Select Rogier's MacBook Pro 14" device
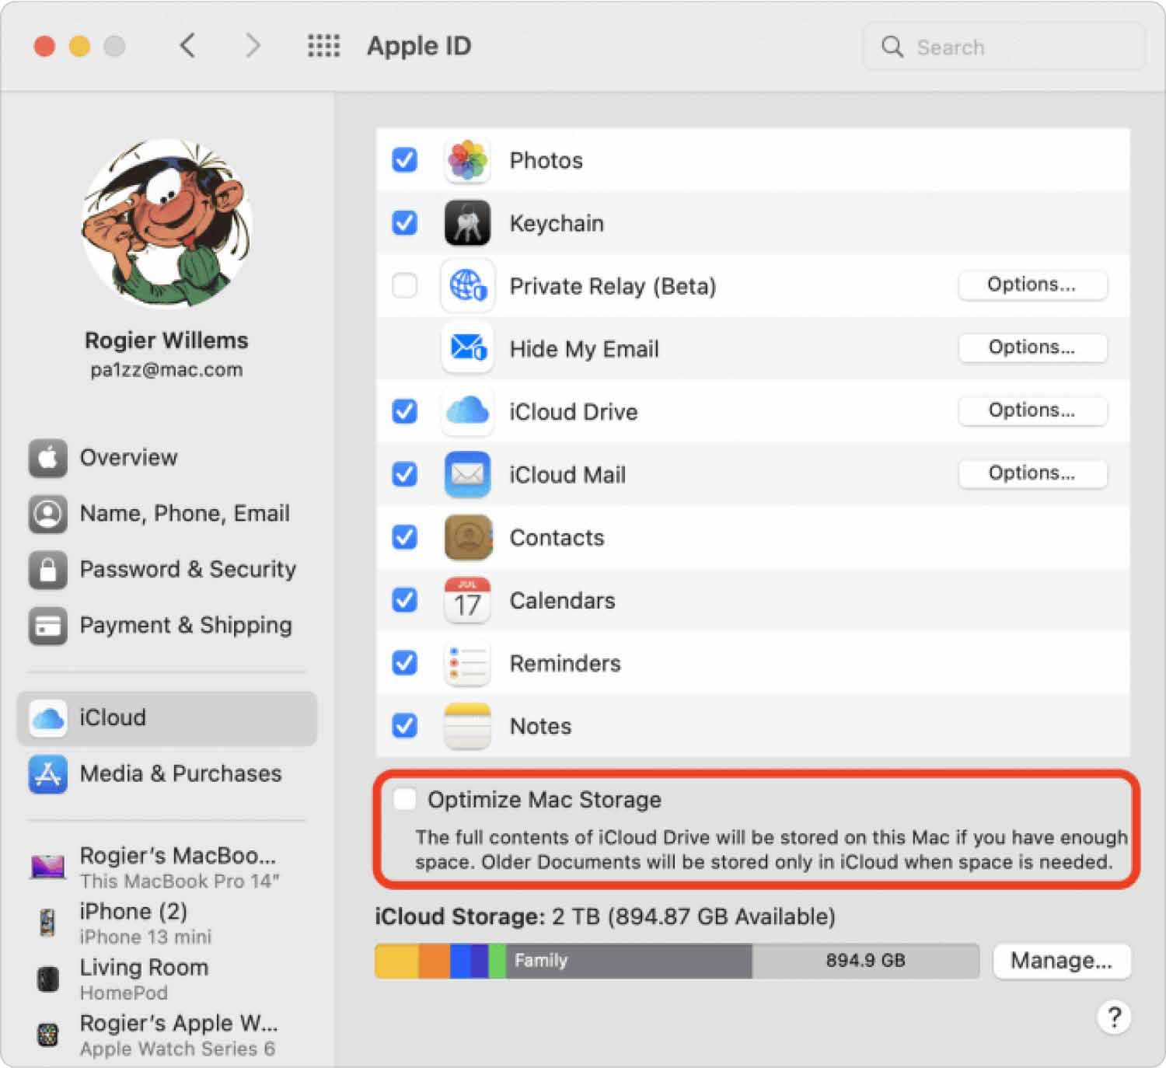 (x=166, y=867)
